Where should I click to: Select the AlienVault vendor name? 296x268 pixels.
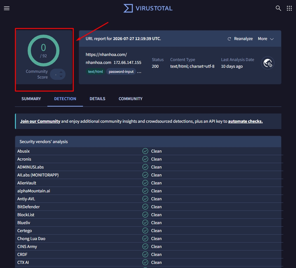(x=27, y=183)
